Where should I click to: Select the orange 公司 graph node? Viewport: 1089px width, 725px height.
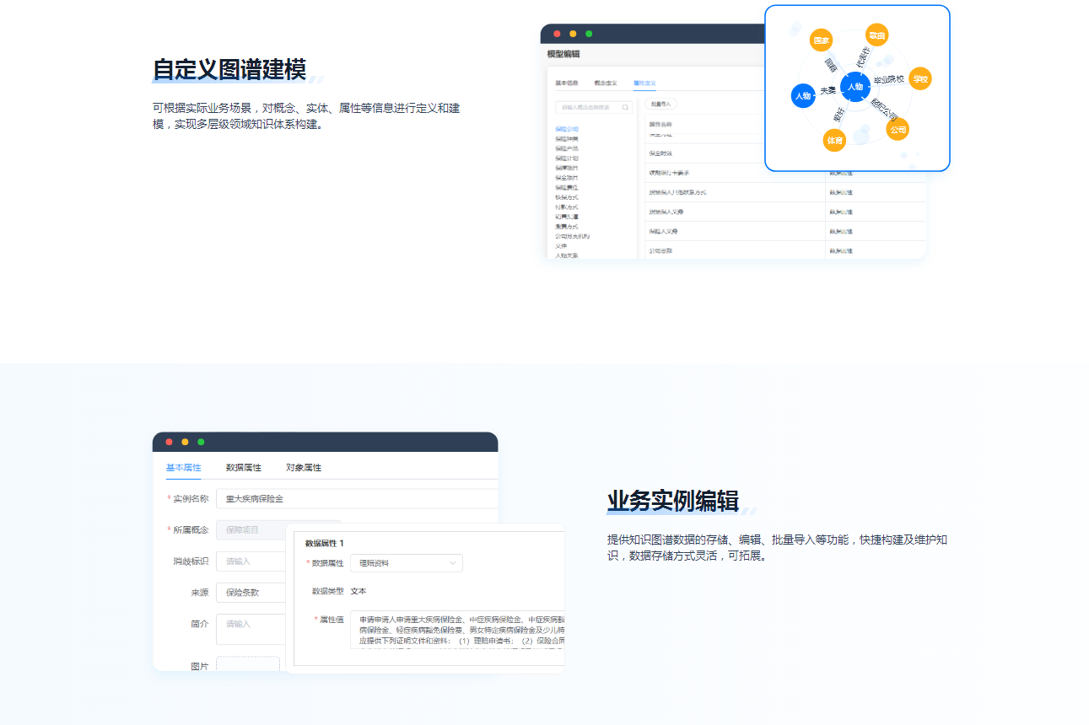[x=898, y=130]
